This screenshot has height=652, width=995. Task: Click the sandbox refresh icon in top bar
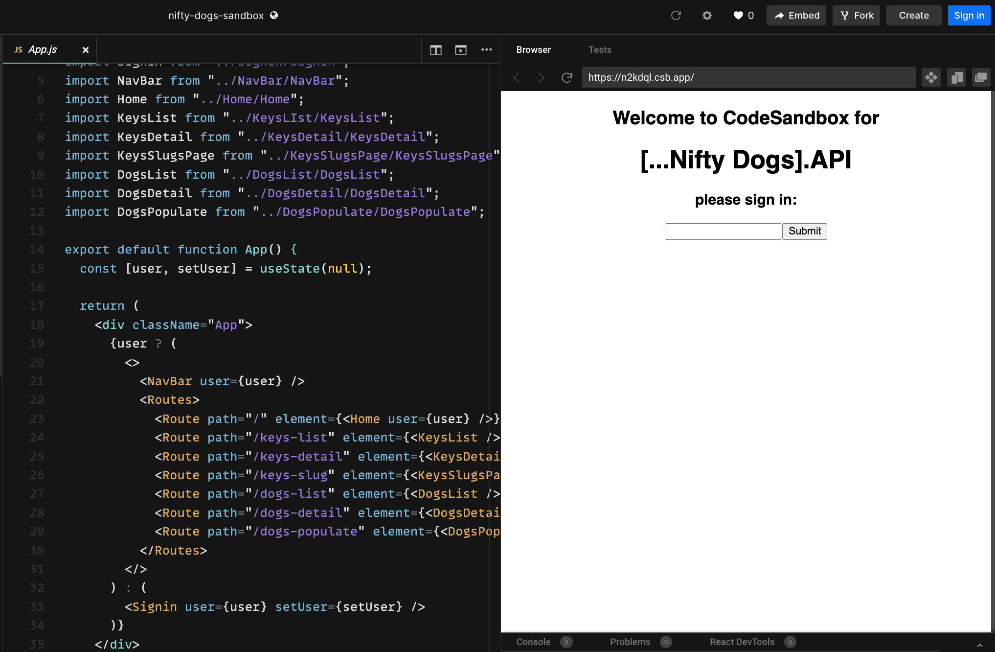676,16
